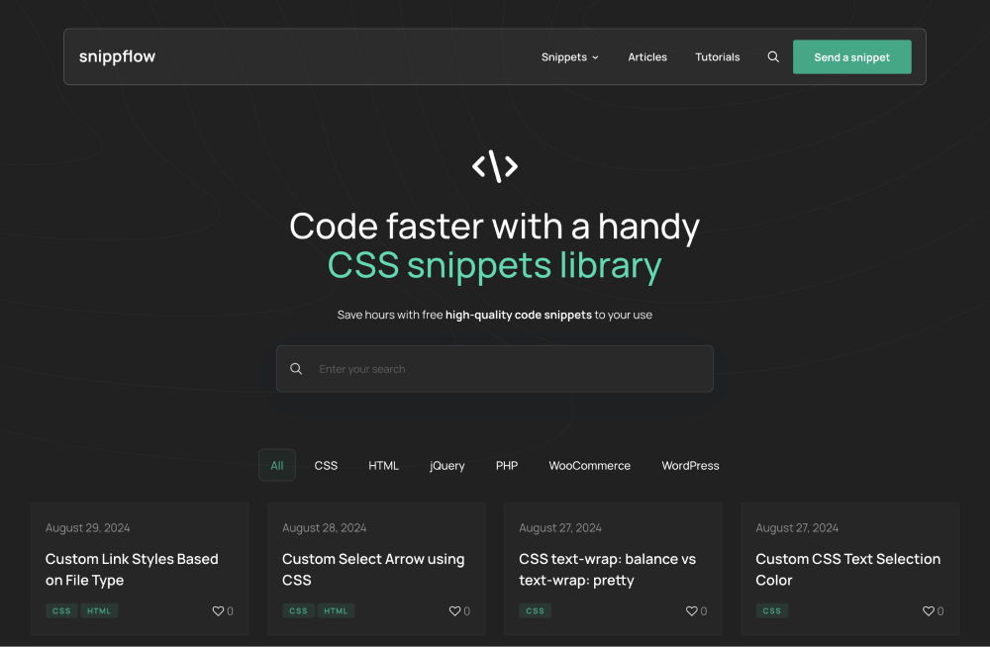The image size is (990, 647).
Task: Like the Custom Link Styles snippet heart
Action: pyautogui.click(x=219, y=611)
